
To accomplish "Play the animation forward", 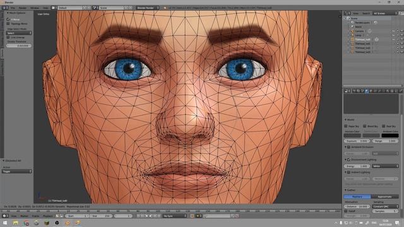I will [x=151, y=216].
